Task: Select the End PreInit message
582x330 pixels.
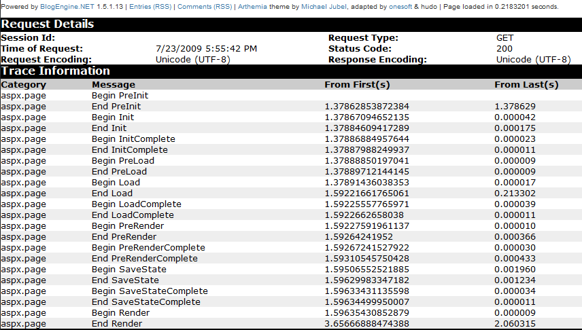Action: pyautogui.click(x=116, y=107)
